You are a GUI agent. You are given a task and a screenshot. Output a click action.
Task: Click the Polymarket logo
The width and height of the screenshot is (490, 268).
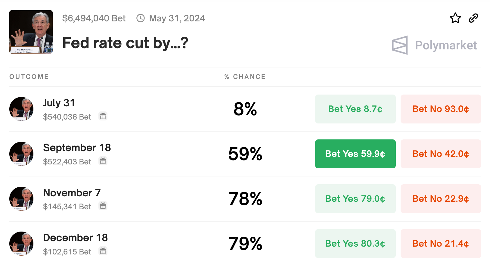pyautogui.click(x=434, y=45)
